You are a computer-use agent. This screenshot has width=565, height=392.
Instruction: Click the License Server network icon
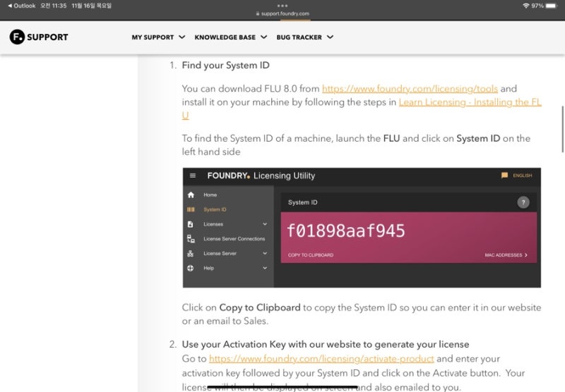tap(191, 254)
